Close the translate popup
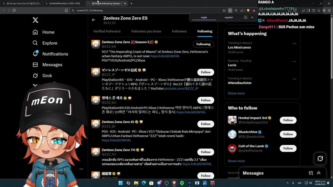The image size is (333, 187). tap(252, 17)
